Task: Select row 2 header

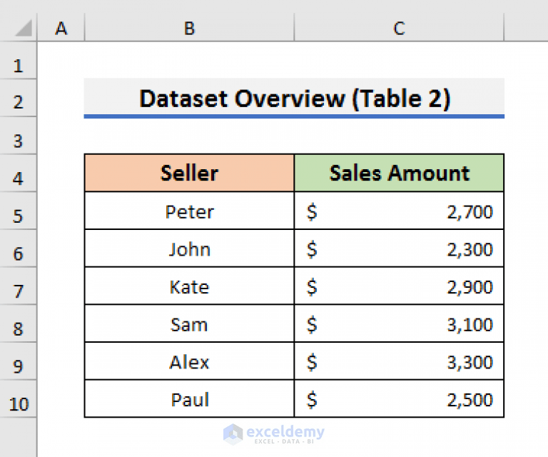Action: pyautogui.click(x=18, y=99)
